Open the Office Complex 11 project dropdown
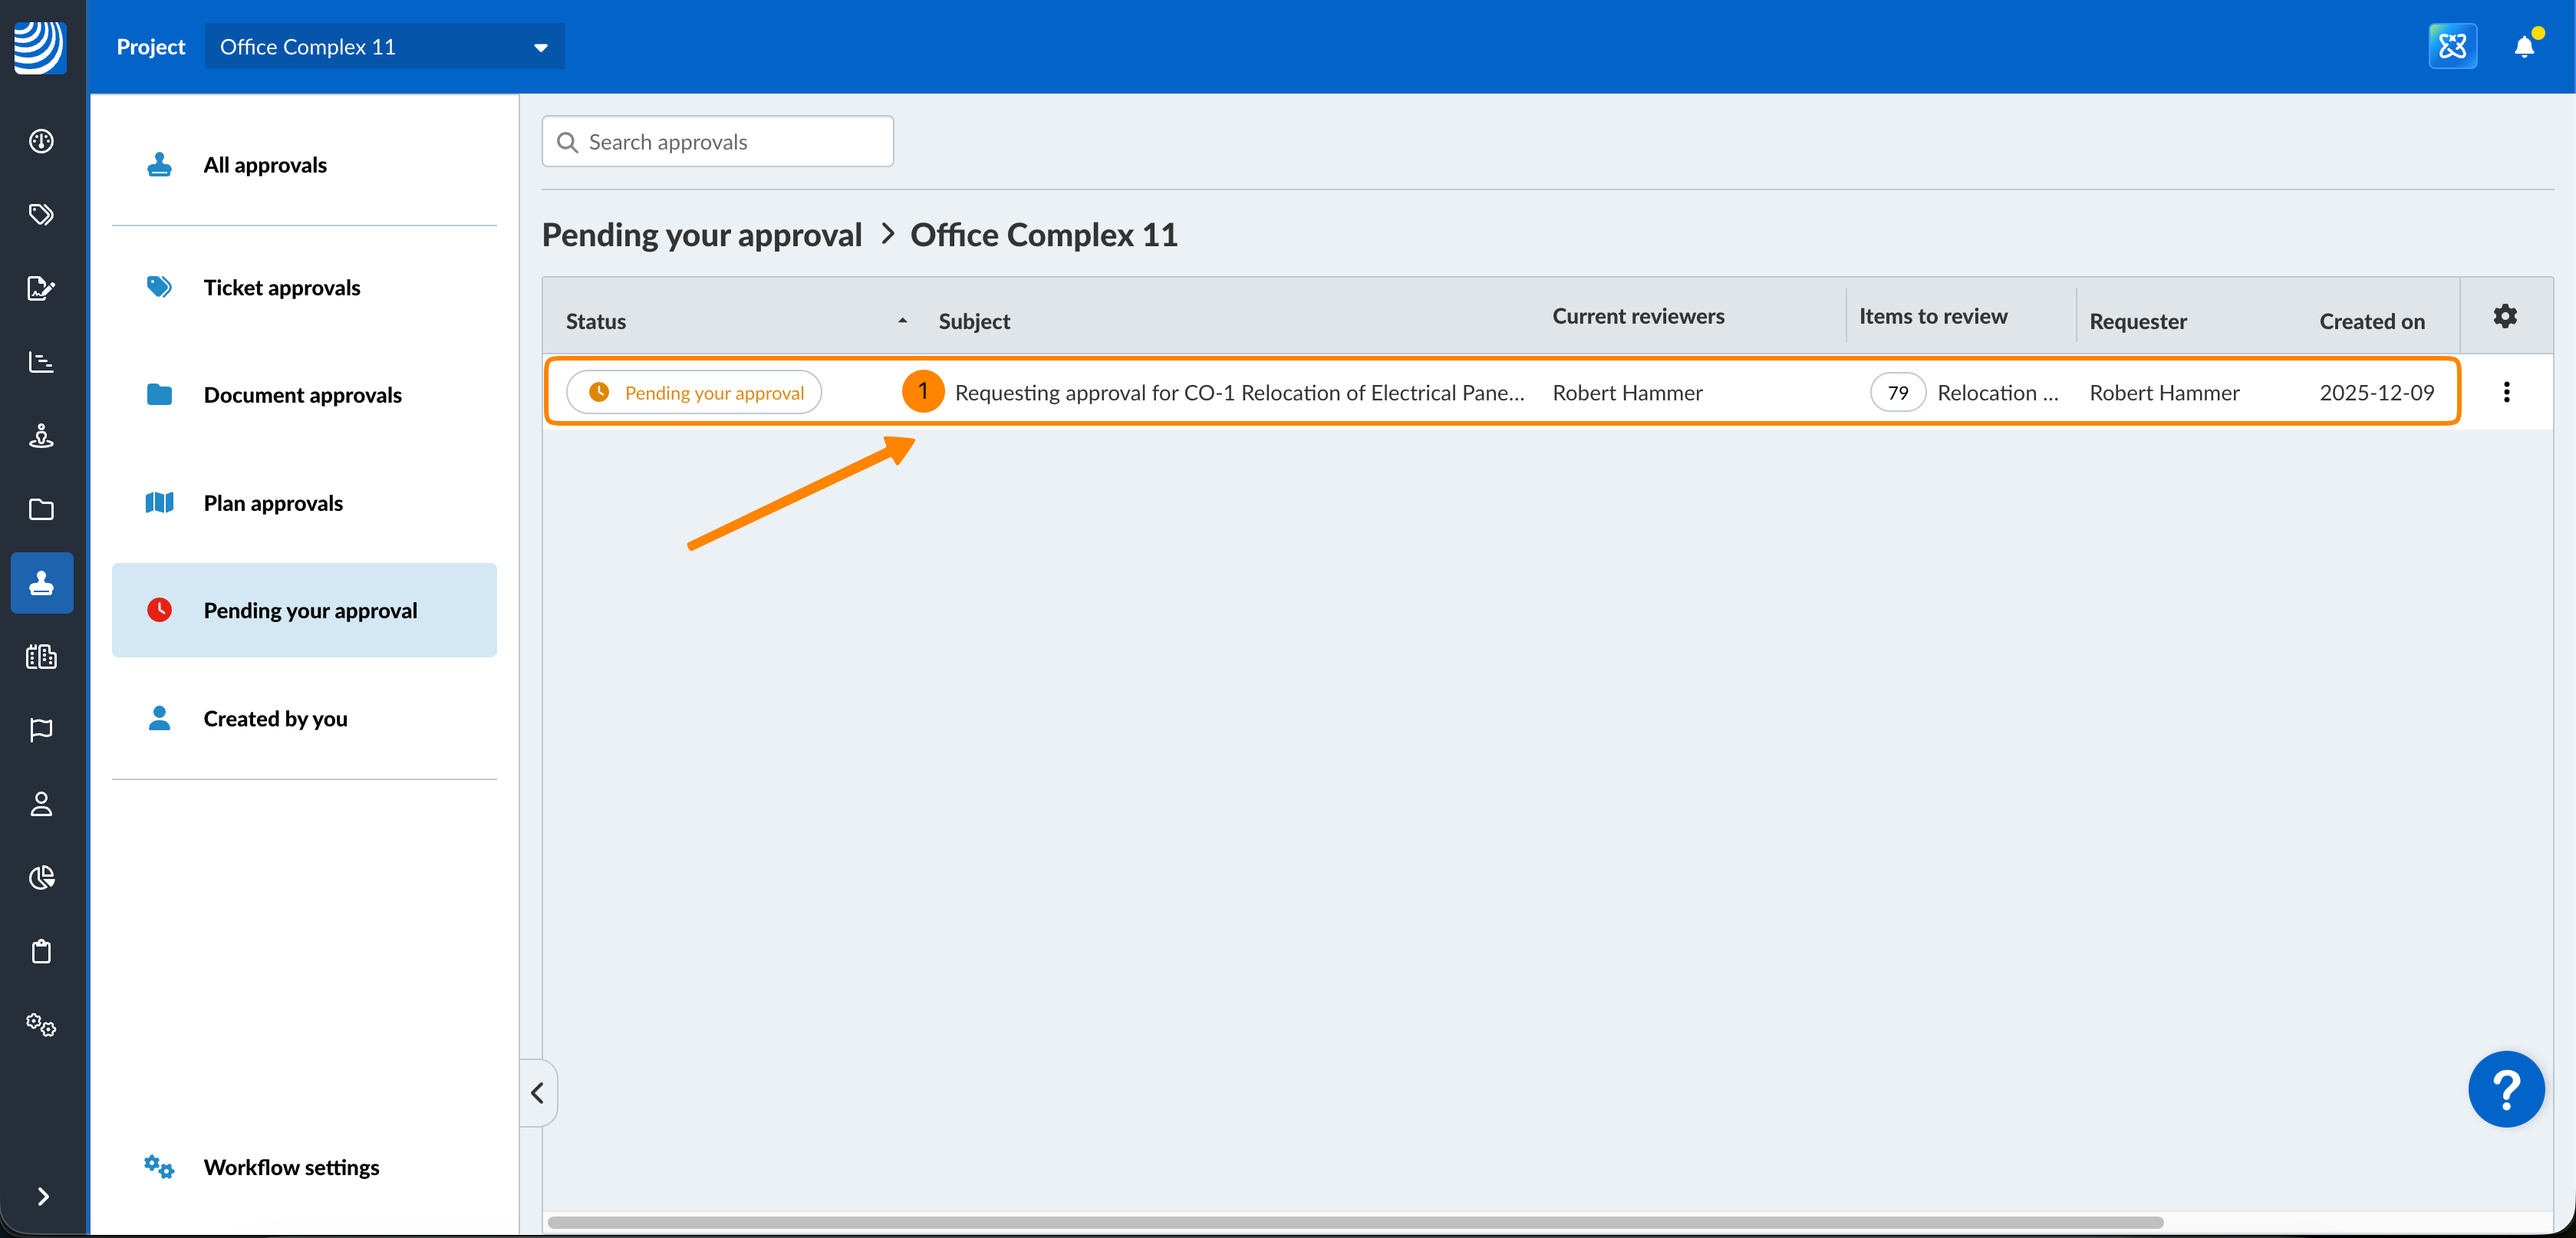Image resolution: width=2576 pixels, height=1238 pixels. tap(384, 47)
